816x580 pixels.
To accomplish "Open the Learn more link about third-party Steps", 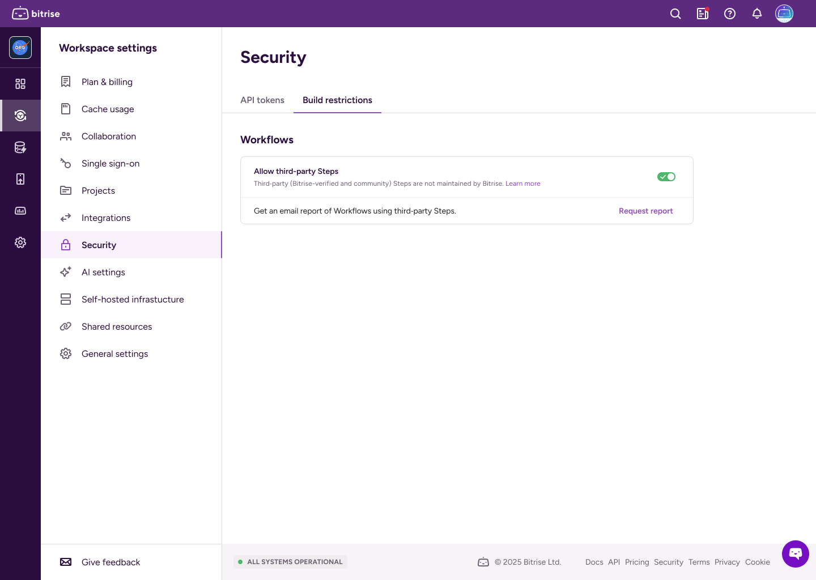I will [523, 184].
